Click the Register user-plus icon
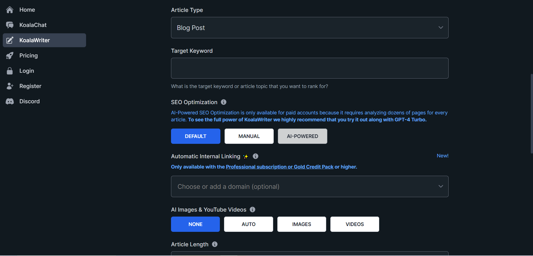 tap(10, 86)
